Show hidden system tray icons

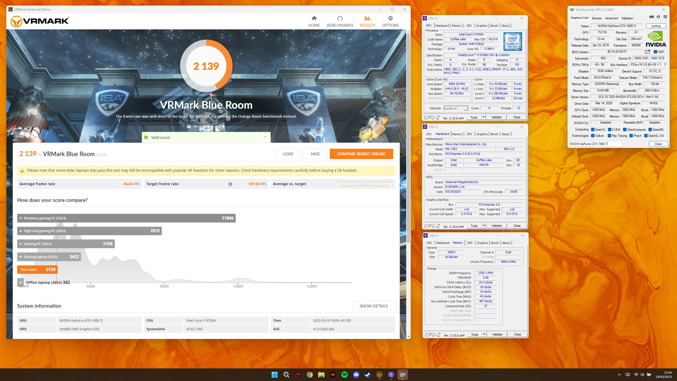[x=619, y=375]
